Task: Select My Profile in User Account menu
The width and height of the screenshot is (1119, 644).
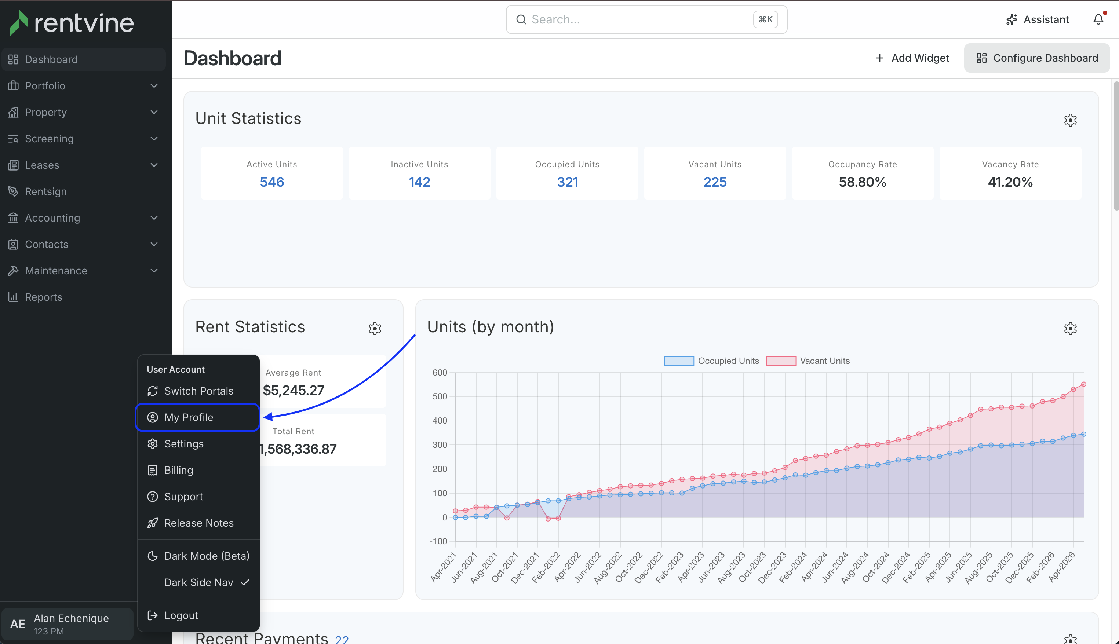Action: 197,417
